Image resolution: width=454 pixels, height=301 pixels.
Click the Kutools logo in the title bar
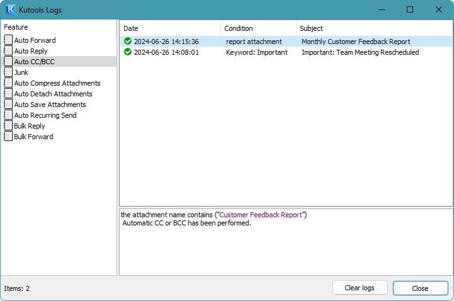click(11, 9)
